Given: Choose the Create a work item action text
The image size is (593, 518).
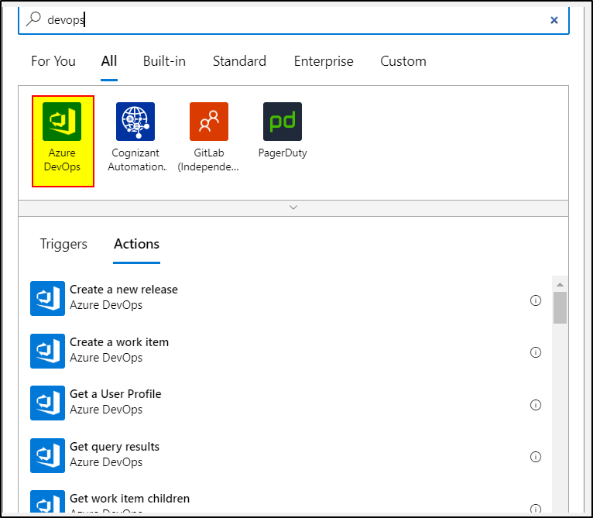Looking at the screenshot, I should 119,342.
